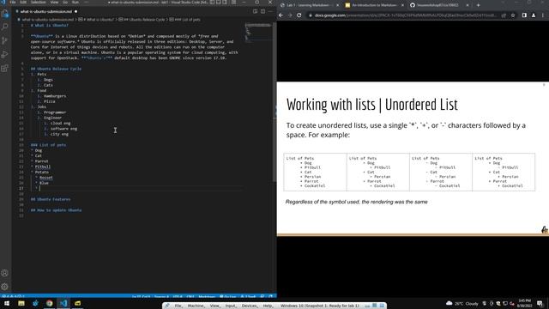
Task: Open the VirtualBox pin icon on the mini toolbar
Action: point(167,306)
